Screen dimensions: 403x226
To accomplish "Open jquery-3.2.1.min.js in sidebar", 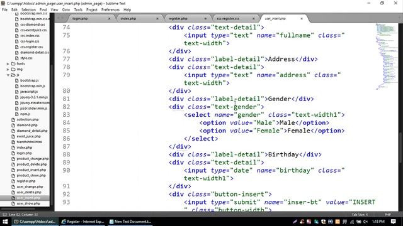I will [34, 97].
